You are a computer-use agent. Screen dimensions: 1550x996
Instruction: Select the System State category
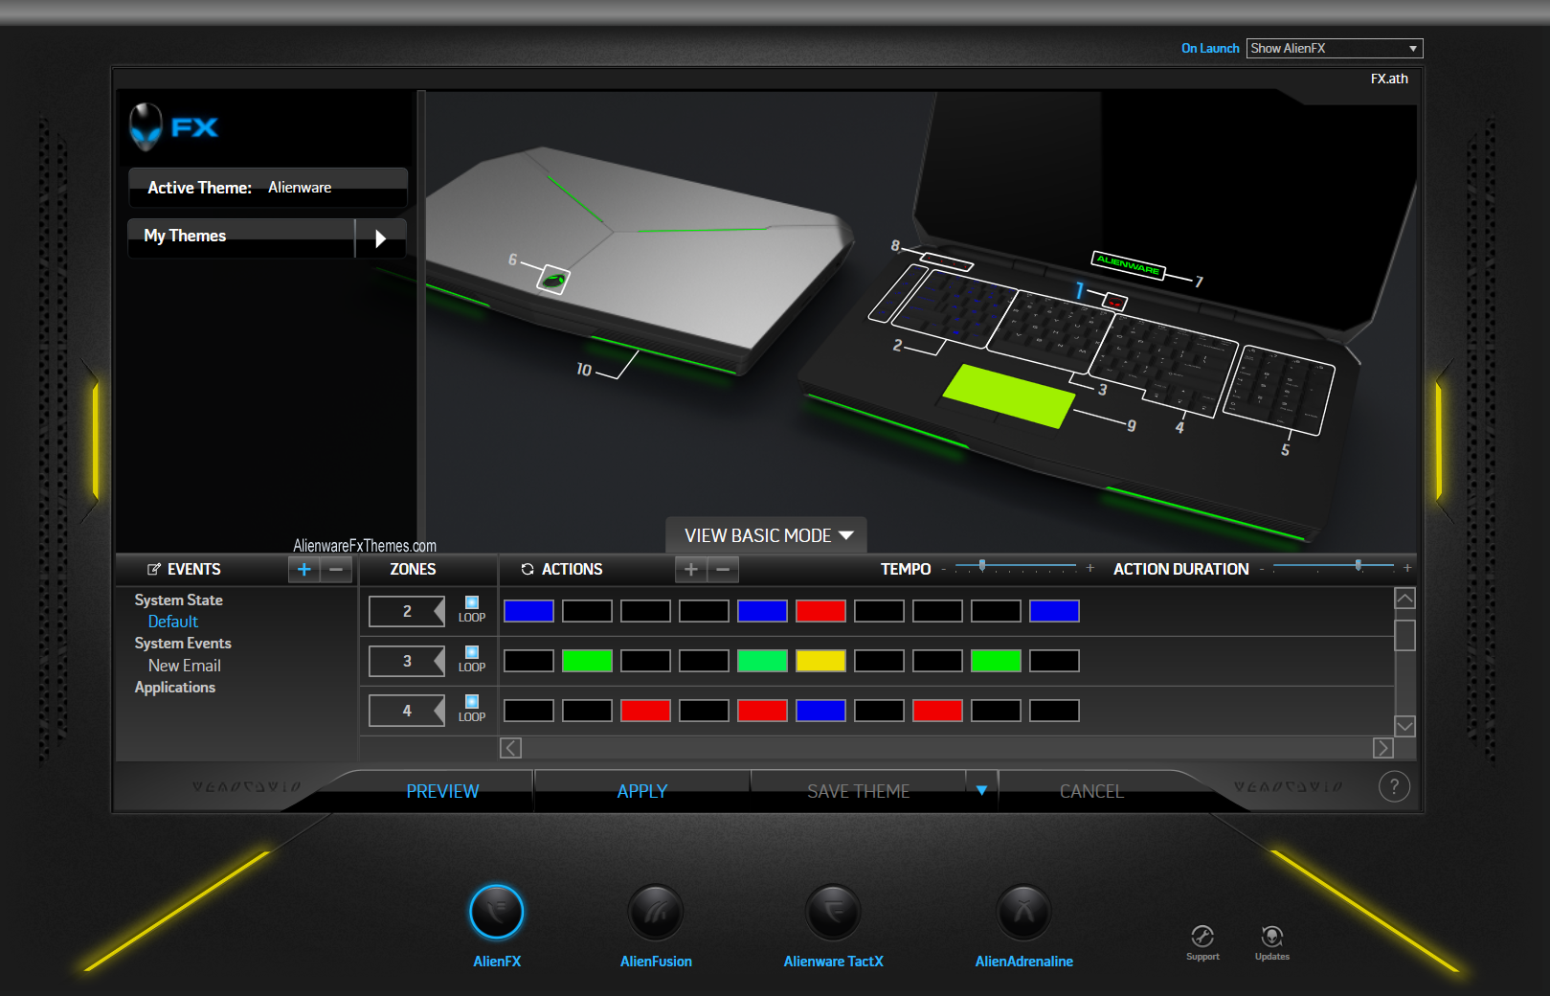[x=178, y=600]
